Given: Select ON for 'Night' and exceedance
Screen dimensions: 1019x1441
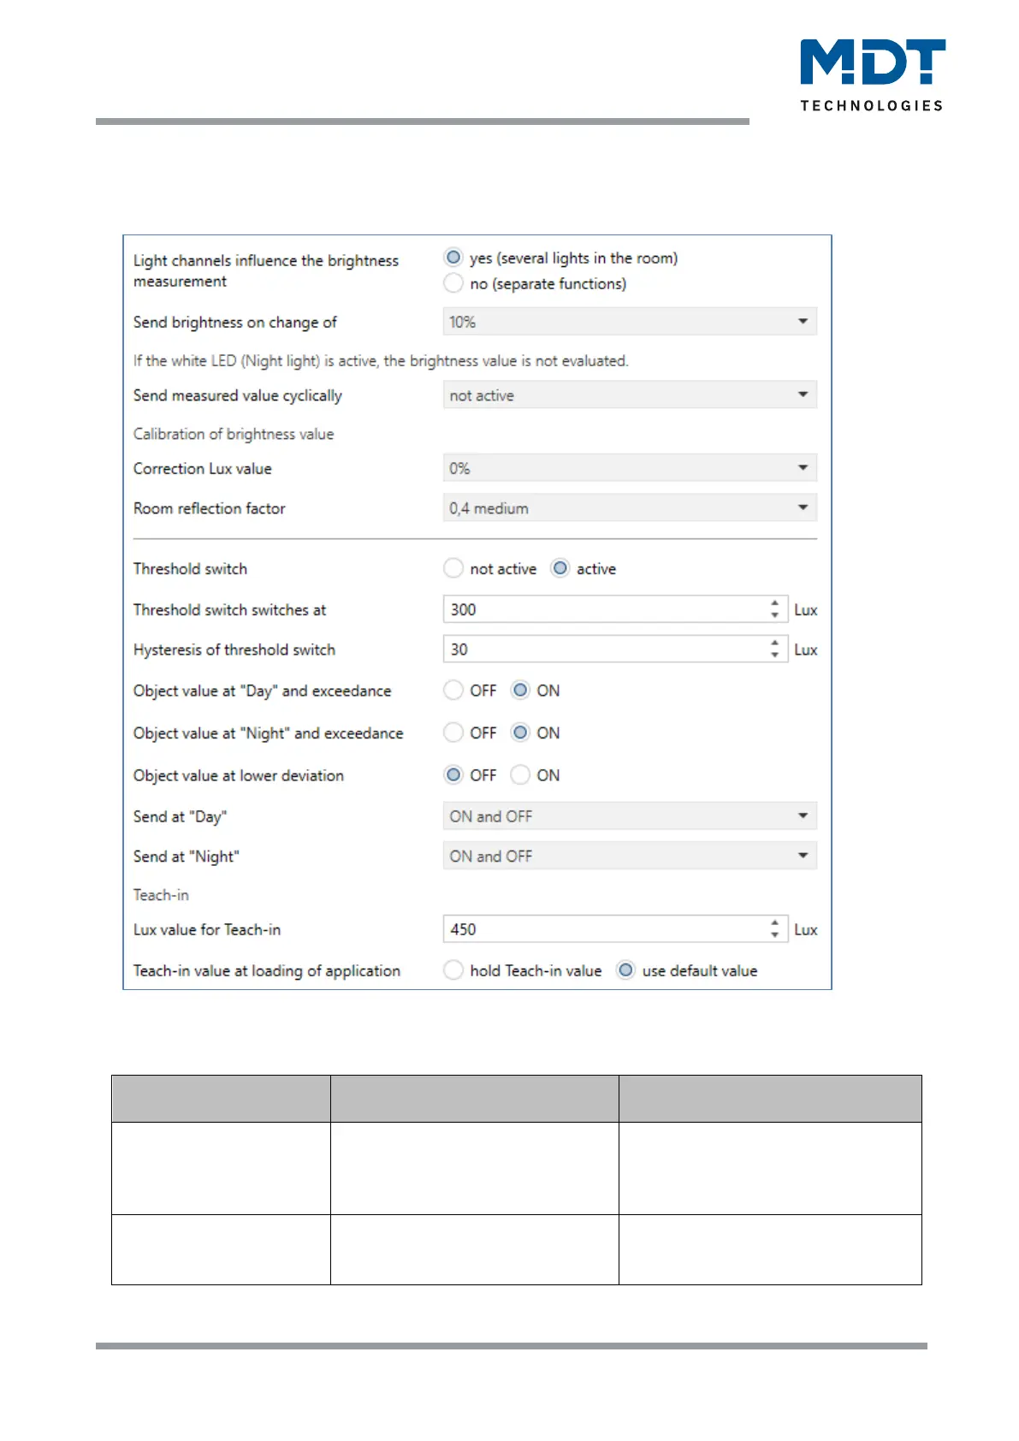Looking at the screenshot, I should click(520, 732).
